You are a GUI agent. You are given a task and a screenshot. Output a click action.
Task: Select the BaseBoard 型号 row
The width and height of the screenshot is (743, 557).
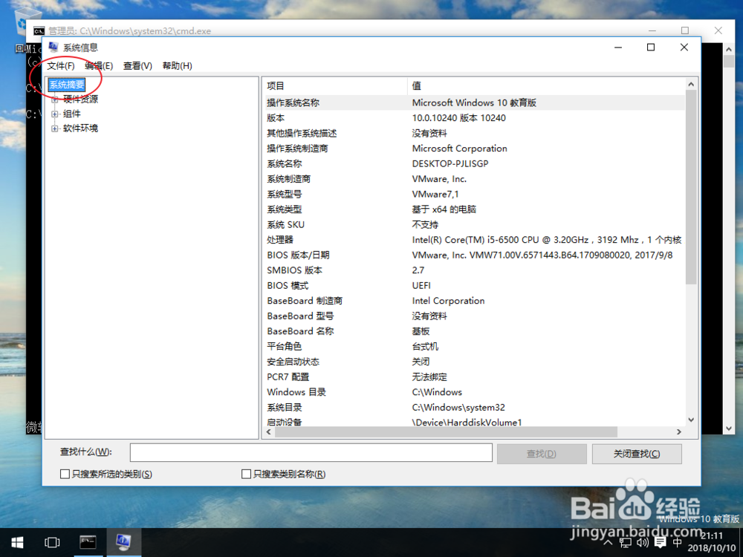[474, 316]
